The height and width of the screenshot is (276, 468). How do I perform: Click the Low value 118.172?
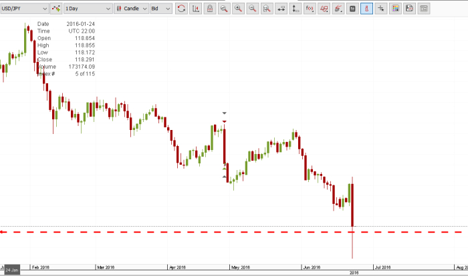(x=85, y=53)
